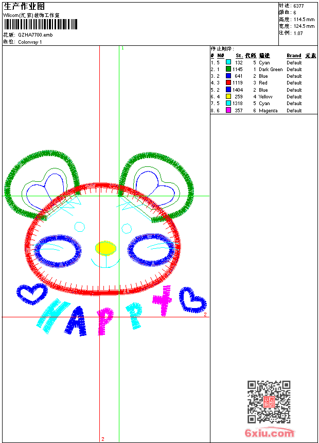The height and width of the screenshot is (443, 319).
Task: Click the blue swatch beside stitch count 641
Action: pos(228,76)
